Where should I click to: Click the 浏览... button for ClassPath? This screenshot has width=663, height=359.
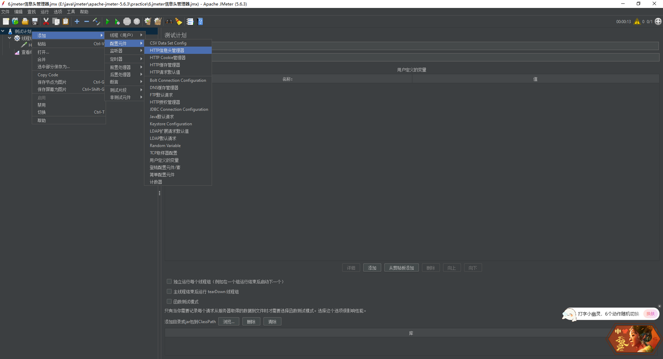click(229, 322)
